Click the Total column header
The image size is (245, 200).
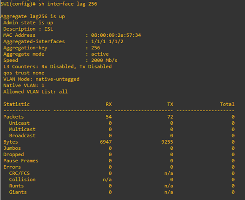[x=227, y=104]
